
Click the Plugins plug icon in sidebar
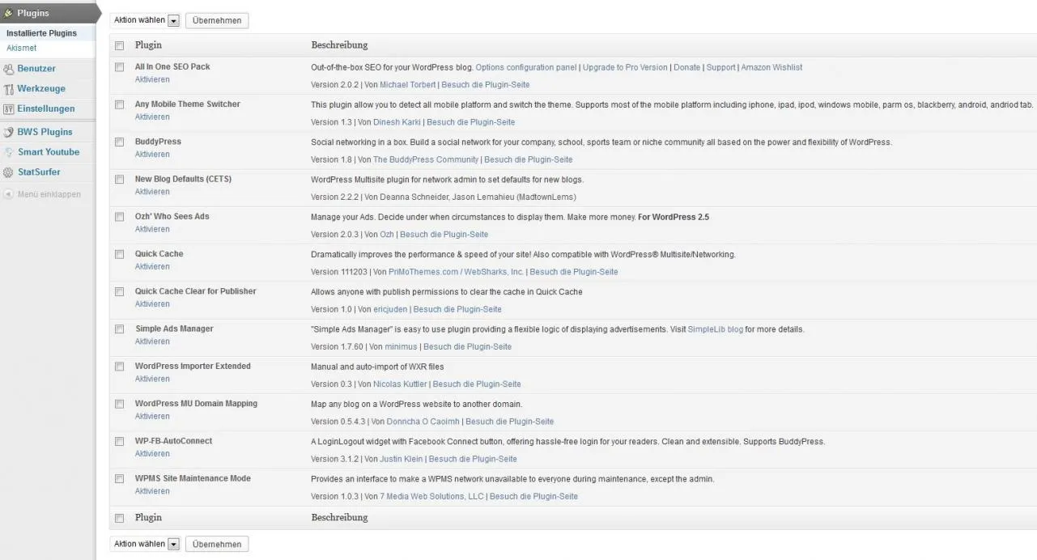coord(9,13)
